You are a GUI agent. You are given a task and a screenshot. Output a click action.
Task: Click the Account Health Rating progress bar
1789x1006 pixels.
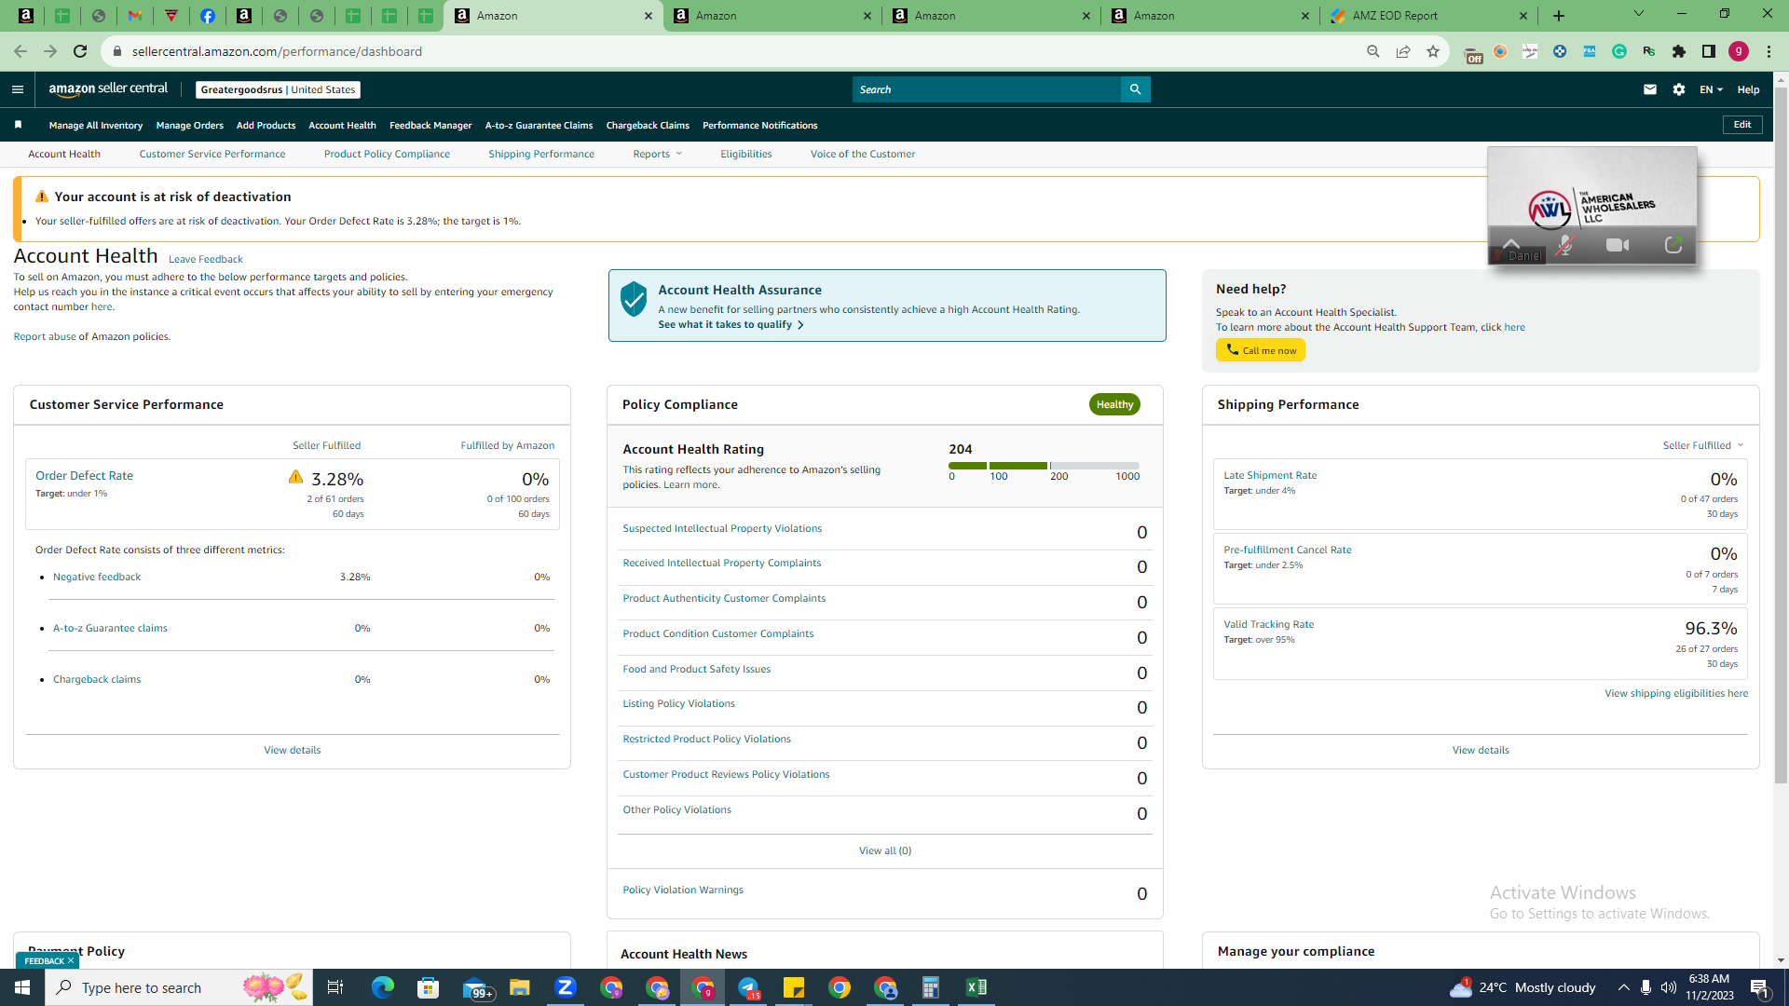click(x=1044, y=465)
